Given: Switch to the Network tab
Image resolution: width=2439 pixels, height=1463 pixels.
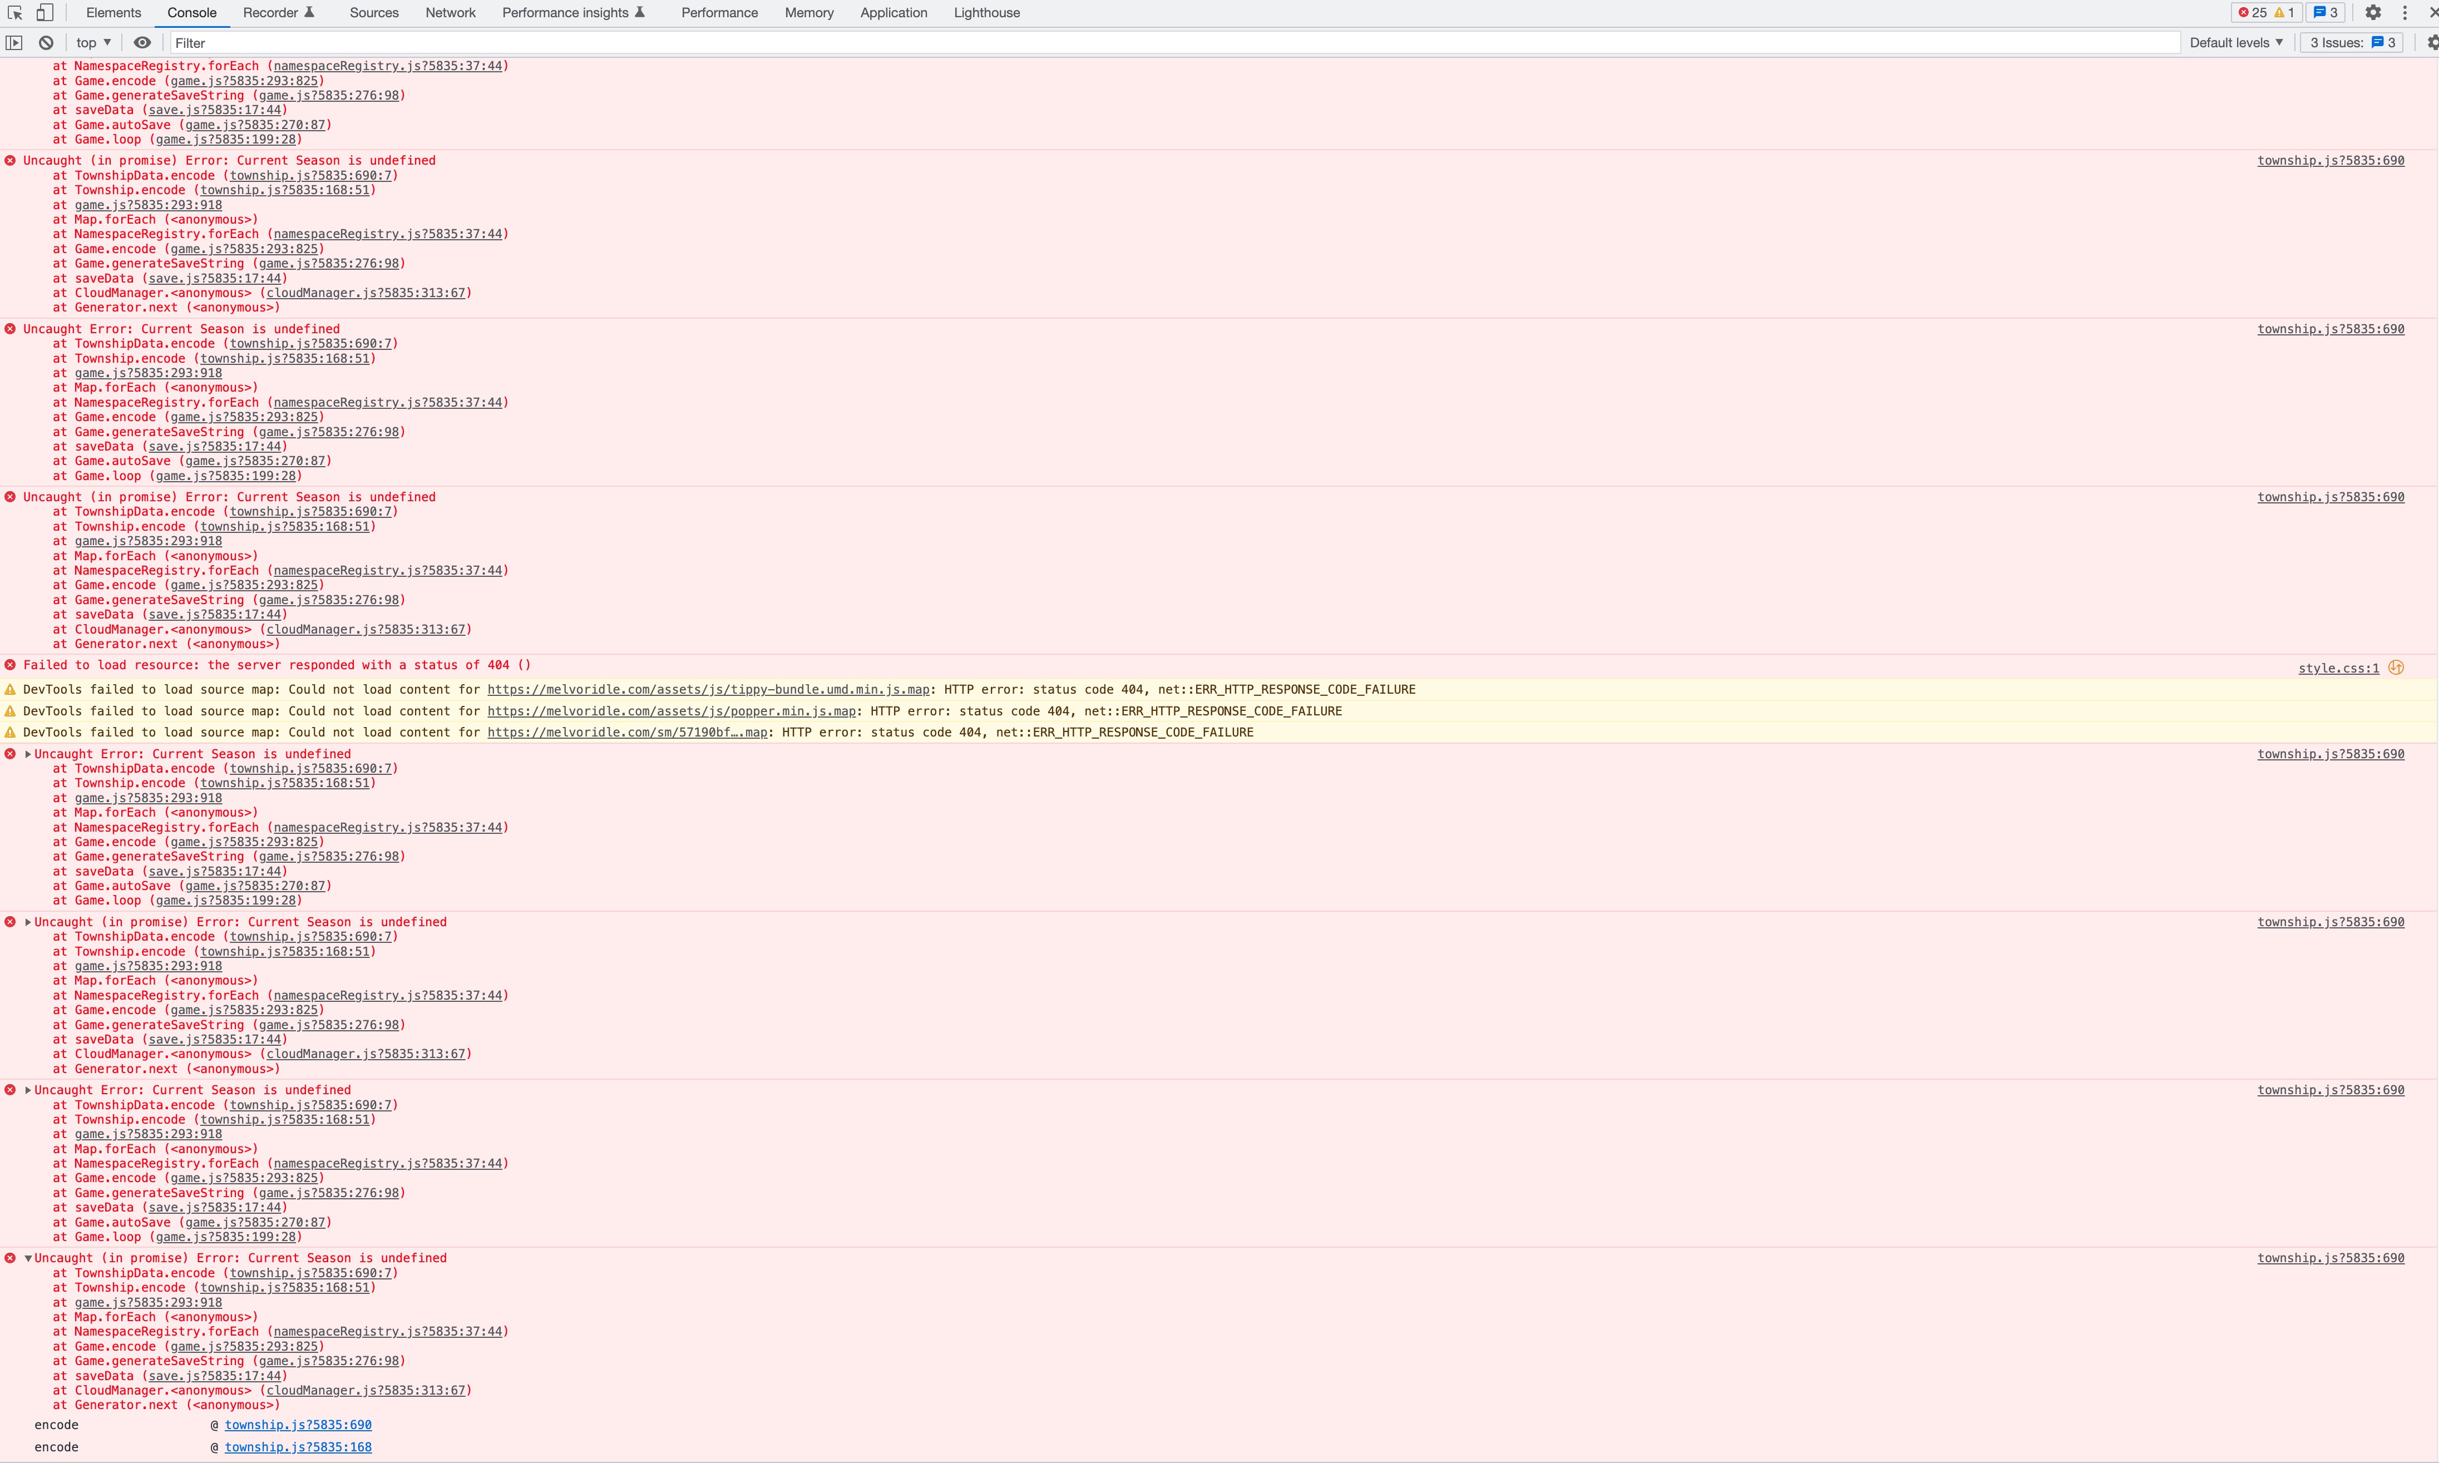Looking at the screenshot, I should click(x=450, y=13).
